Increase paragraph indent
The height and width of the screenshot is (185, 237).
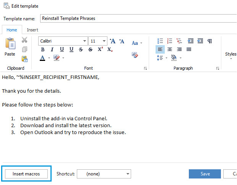tap(200, 41)
